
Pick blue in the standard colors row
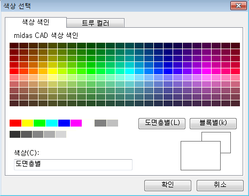[64, 123]
